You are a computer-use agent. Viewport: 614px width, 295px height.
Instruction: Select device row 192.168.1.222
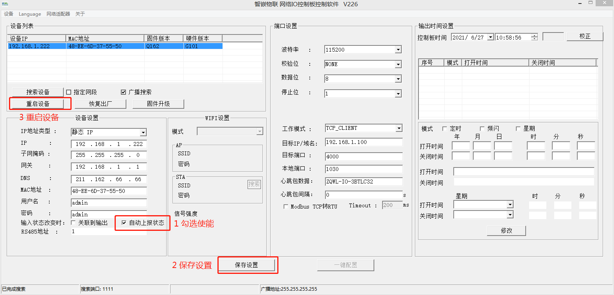115,46
